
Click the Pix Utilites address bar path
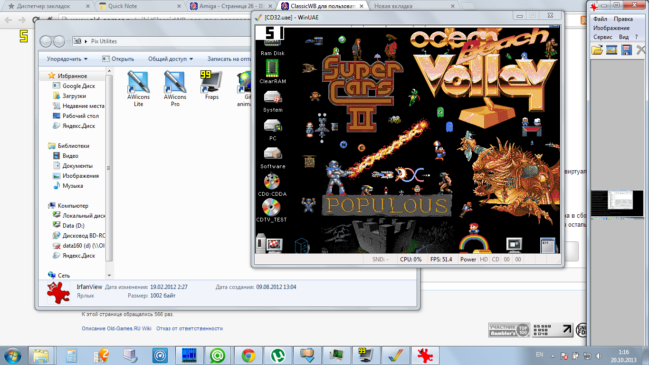[x=104, y=41]
